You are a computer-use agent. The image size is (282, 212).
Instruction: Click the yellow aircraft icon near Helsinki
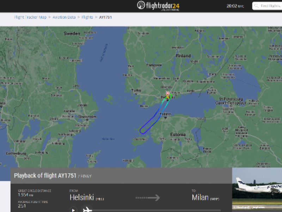168,97
